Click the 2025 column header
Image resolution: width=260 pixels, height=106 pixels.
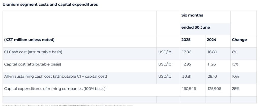[186, 40]
